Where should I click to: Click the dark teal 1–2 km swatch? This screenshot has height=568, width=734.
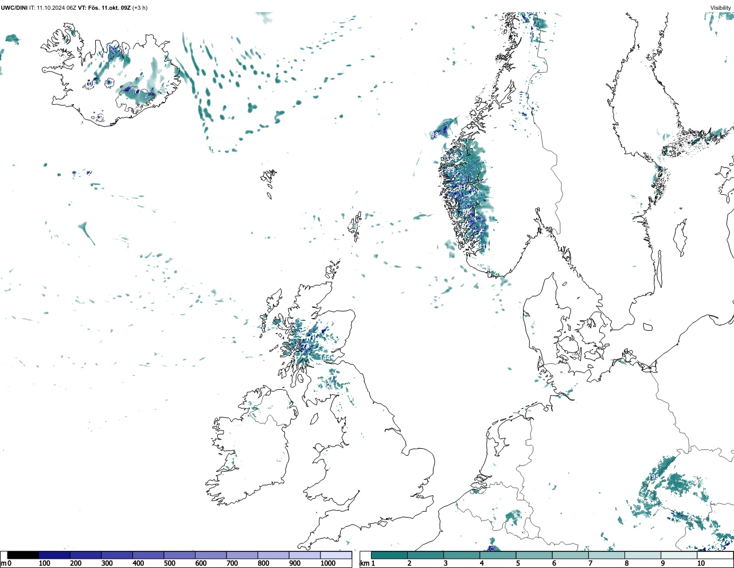pos(389,555)
